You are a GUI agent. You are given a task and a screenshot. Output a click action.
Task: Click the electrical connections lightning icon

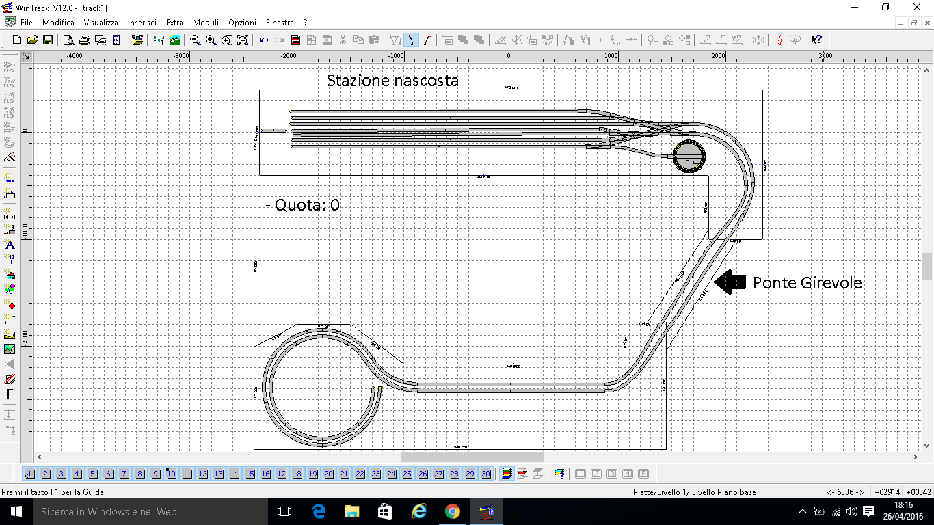tap(780, 40)
